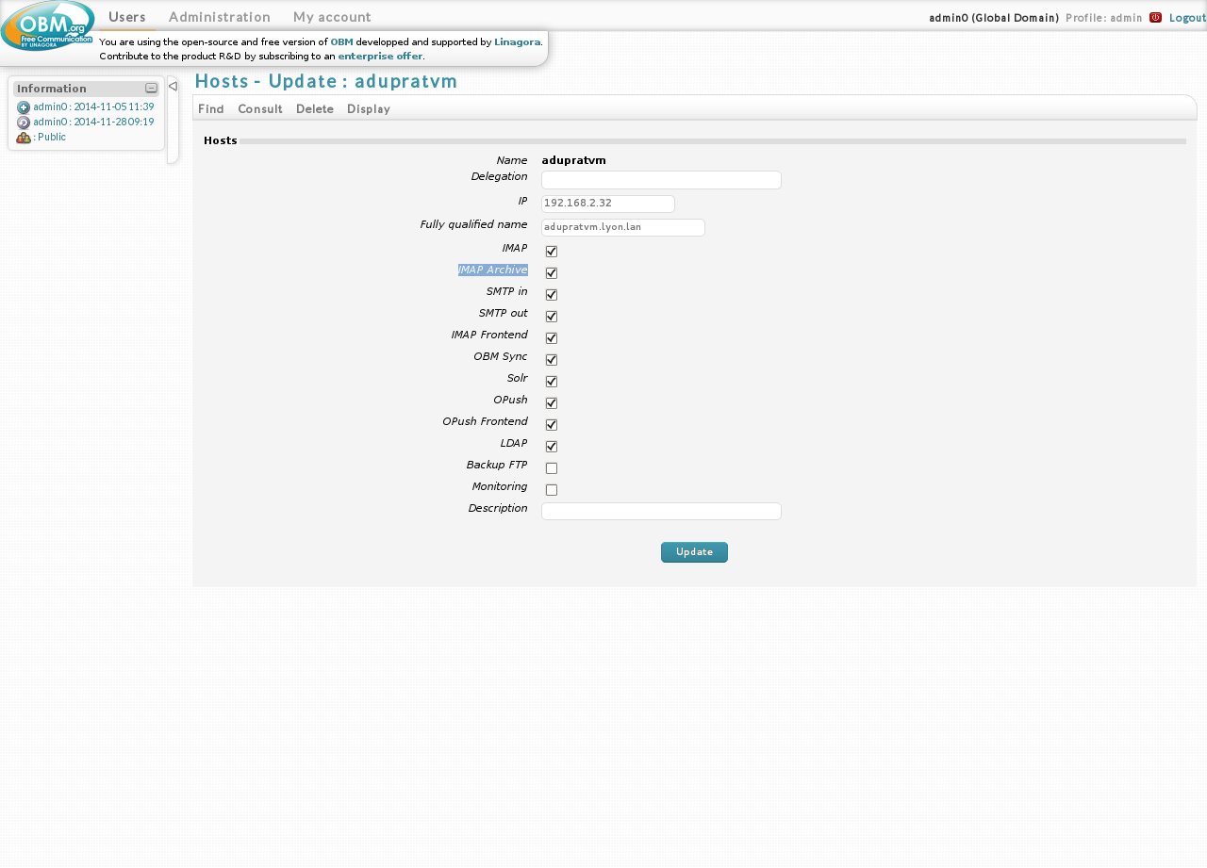The width and height of the screenshot is (1207, 868).
Task: Click the red logout power icon
Action: coord(1155,17)
